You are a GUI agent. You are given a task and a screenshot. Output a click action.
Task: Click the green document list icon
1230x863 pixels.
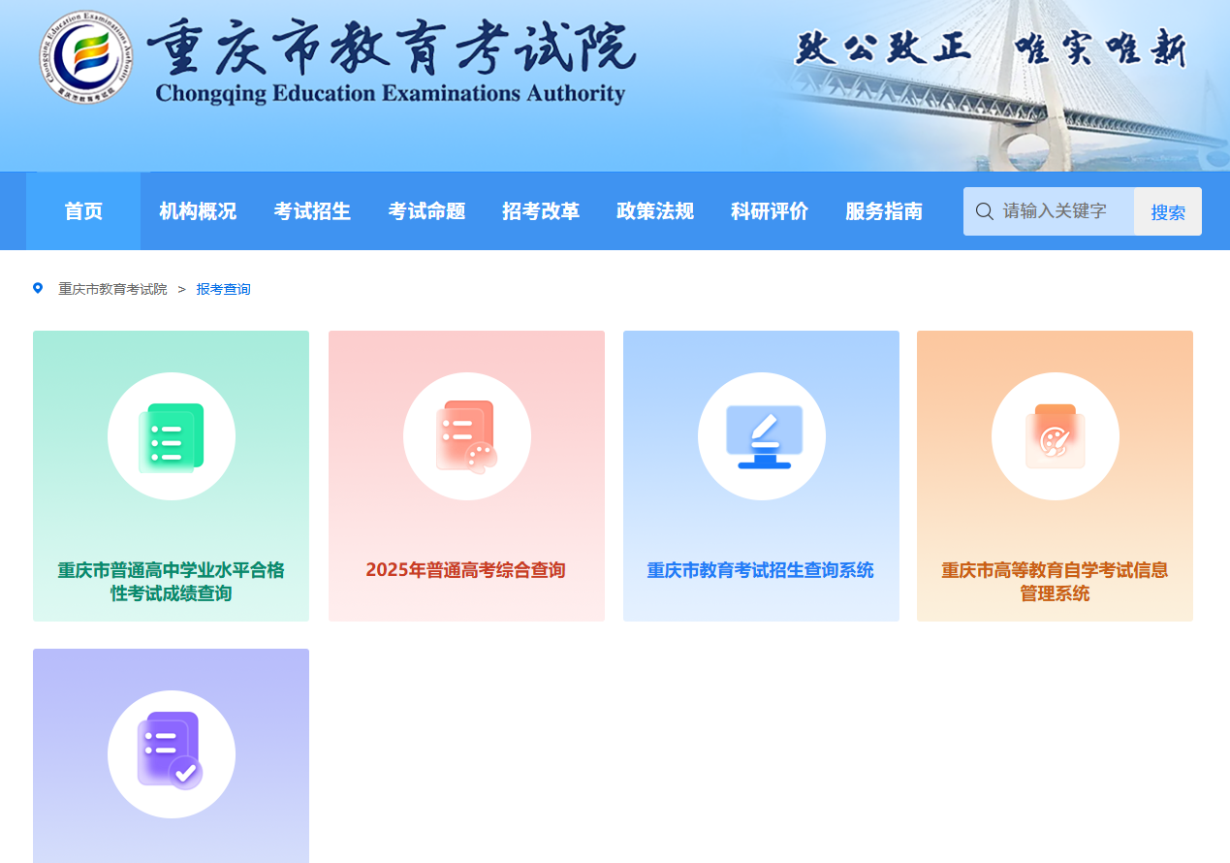point(172,437)
